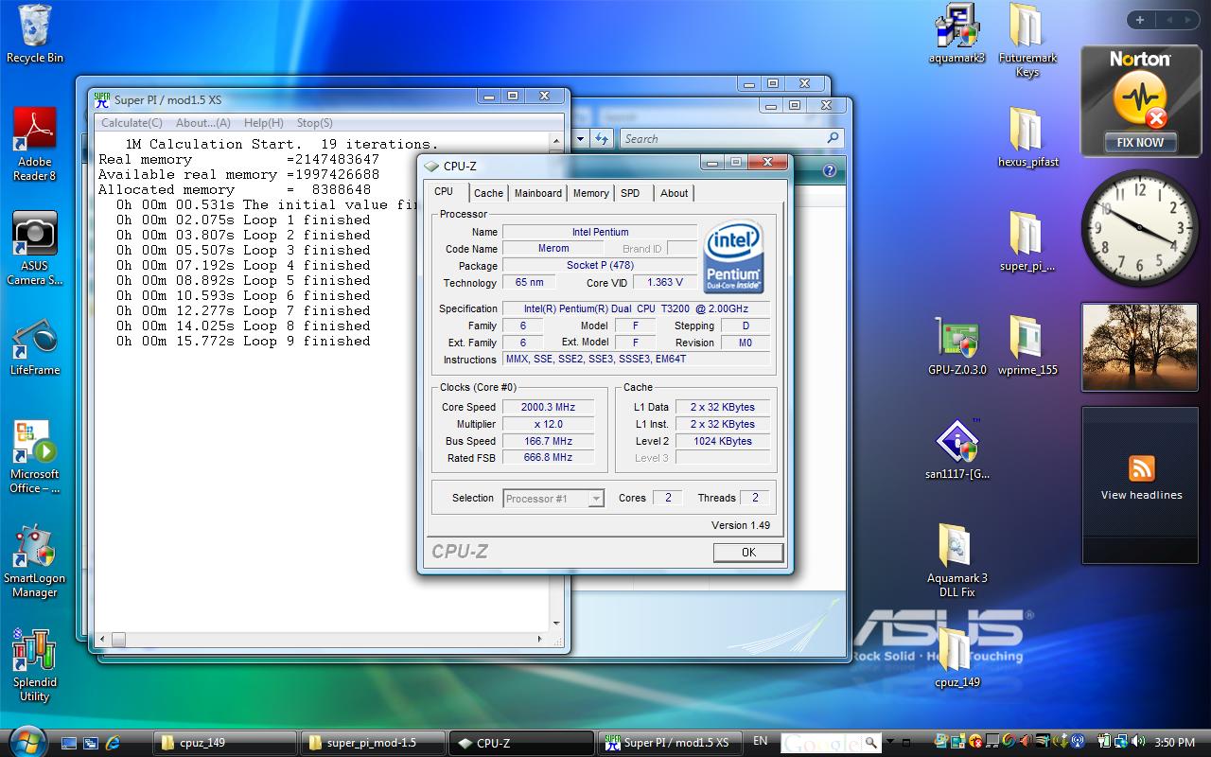This screenshot has width=1211, height=757.
Task: Click FIX NOW on the Norton gadget
Action: [1140, 143]
